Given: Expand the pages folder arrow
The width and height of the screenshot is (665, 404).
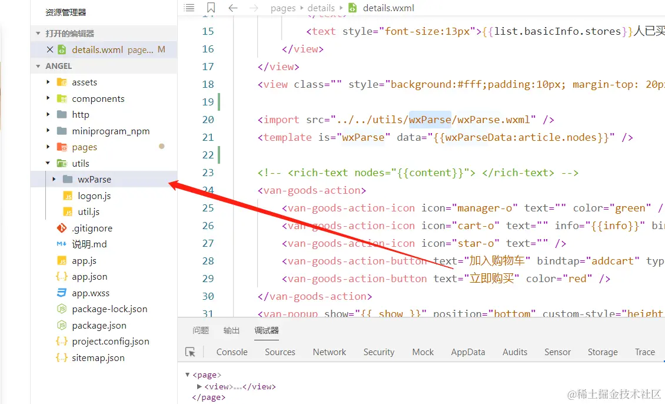Looking at the screenshot, I should point(48,147).
